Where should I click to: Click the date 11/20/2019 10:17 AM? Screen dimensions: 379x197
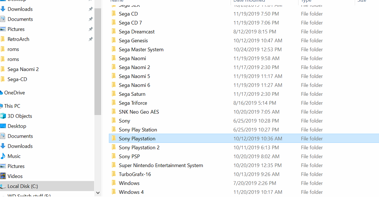(x=258, y=192)
